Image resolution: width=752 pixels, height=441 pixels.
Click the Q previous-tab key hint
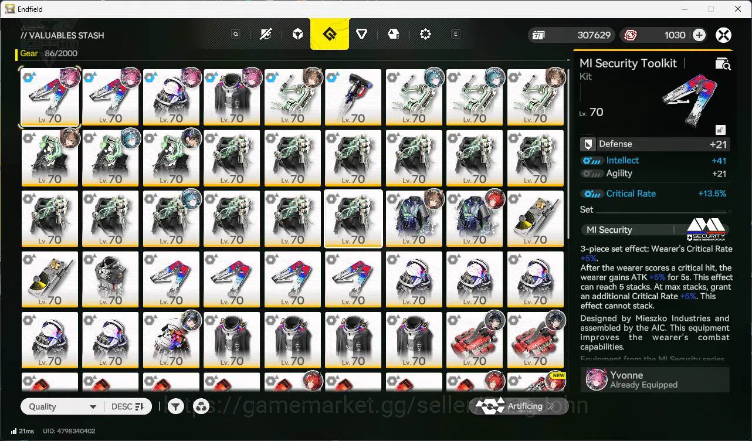click(235, 34)
